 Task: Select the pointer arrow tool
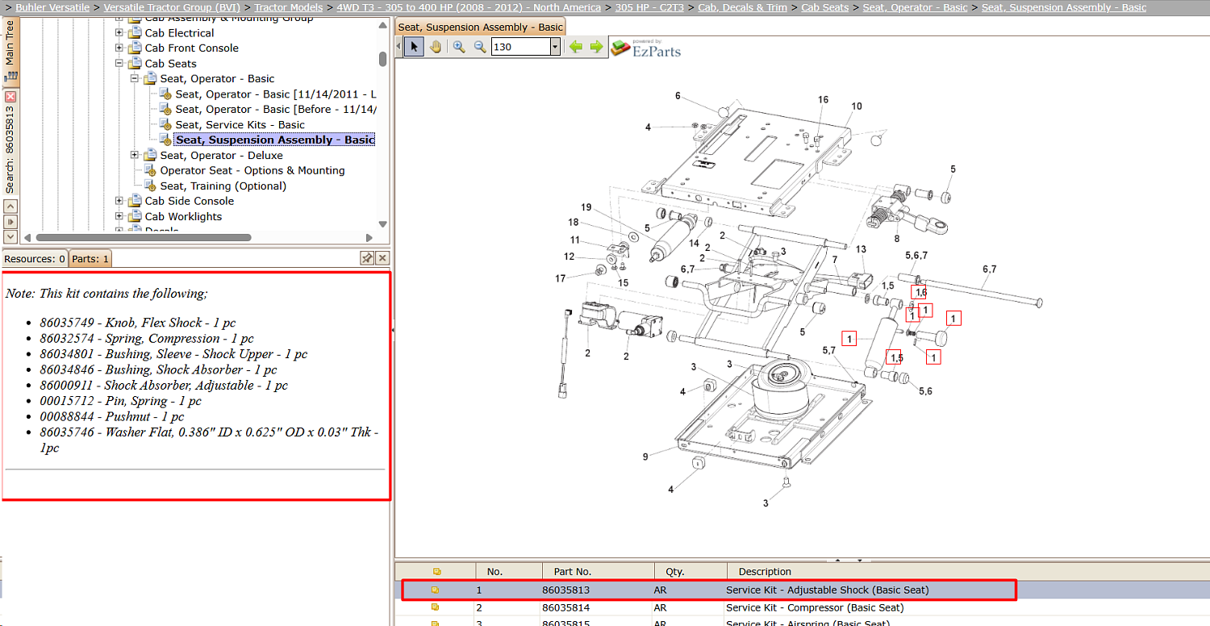click(413, 47)
